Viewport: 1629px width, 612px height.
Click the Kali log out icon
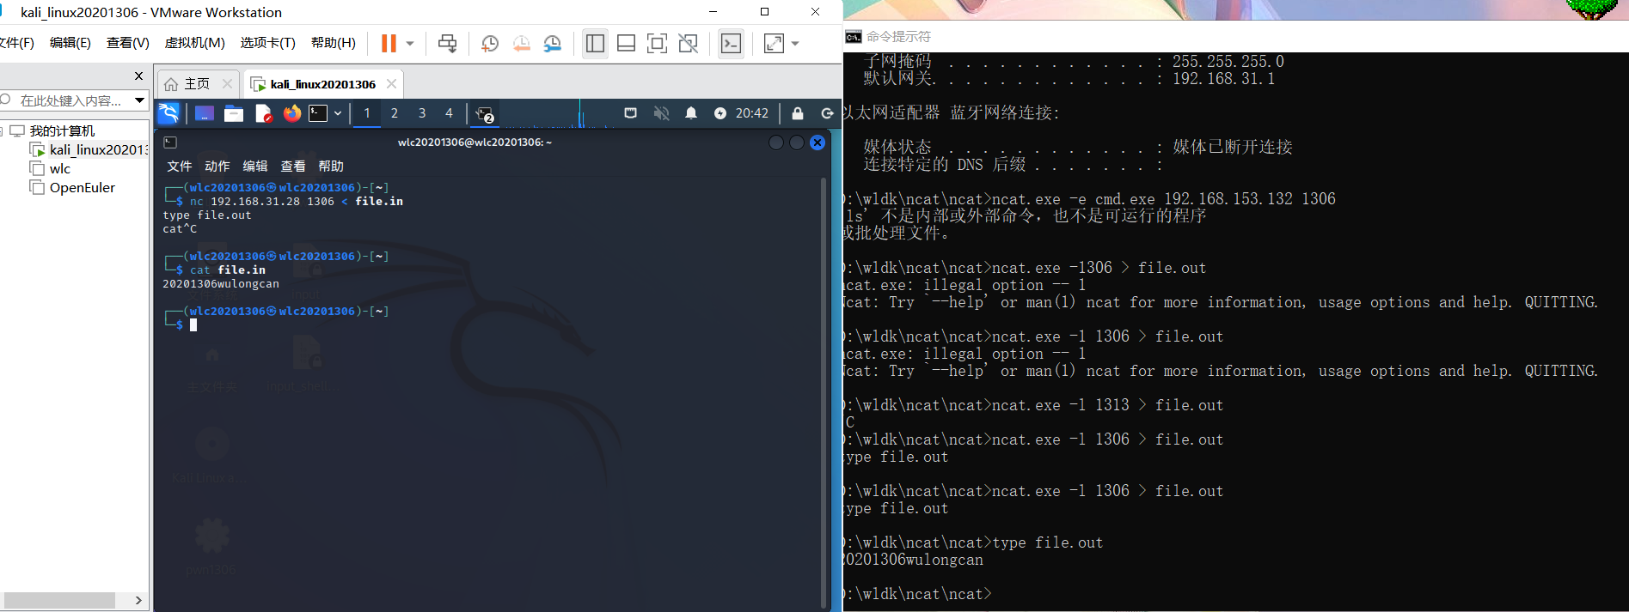827,113
